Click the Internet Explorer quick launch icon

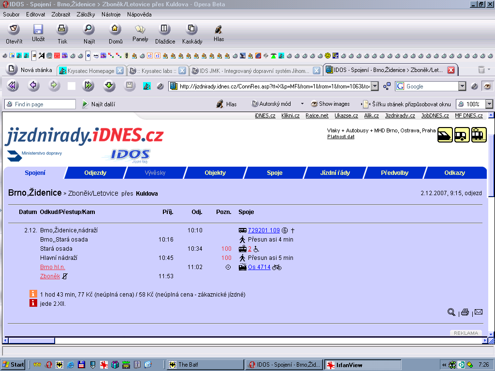coord(71,365)
